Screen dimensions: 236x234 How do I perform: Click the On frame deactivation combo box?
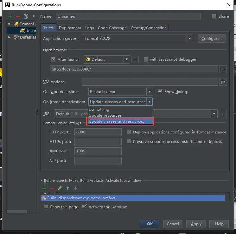click(x=120, y=102)
